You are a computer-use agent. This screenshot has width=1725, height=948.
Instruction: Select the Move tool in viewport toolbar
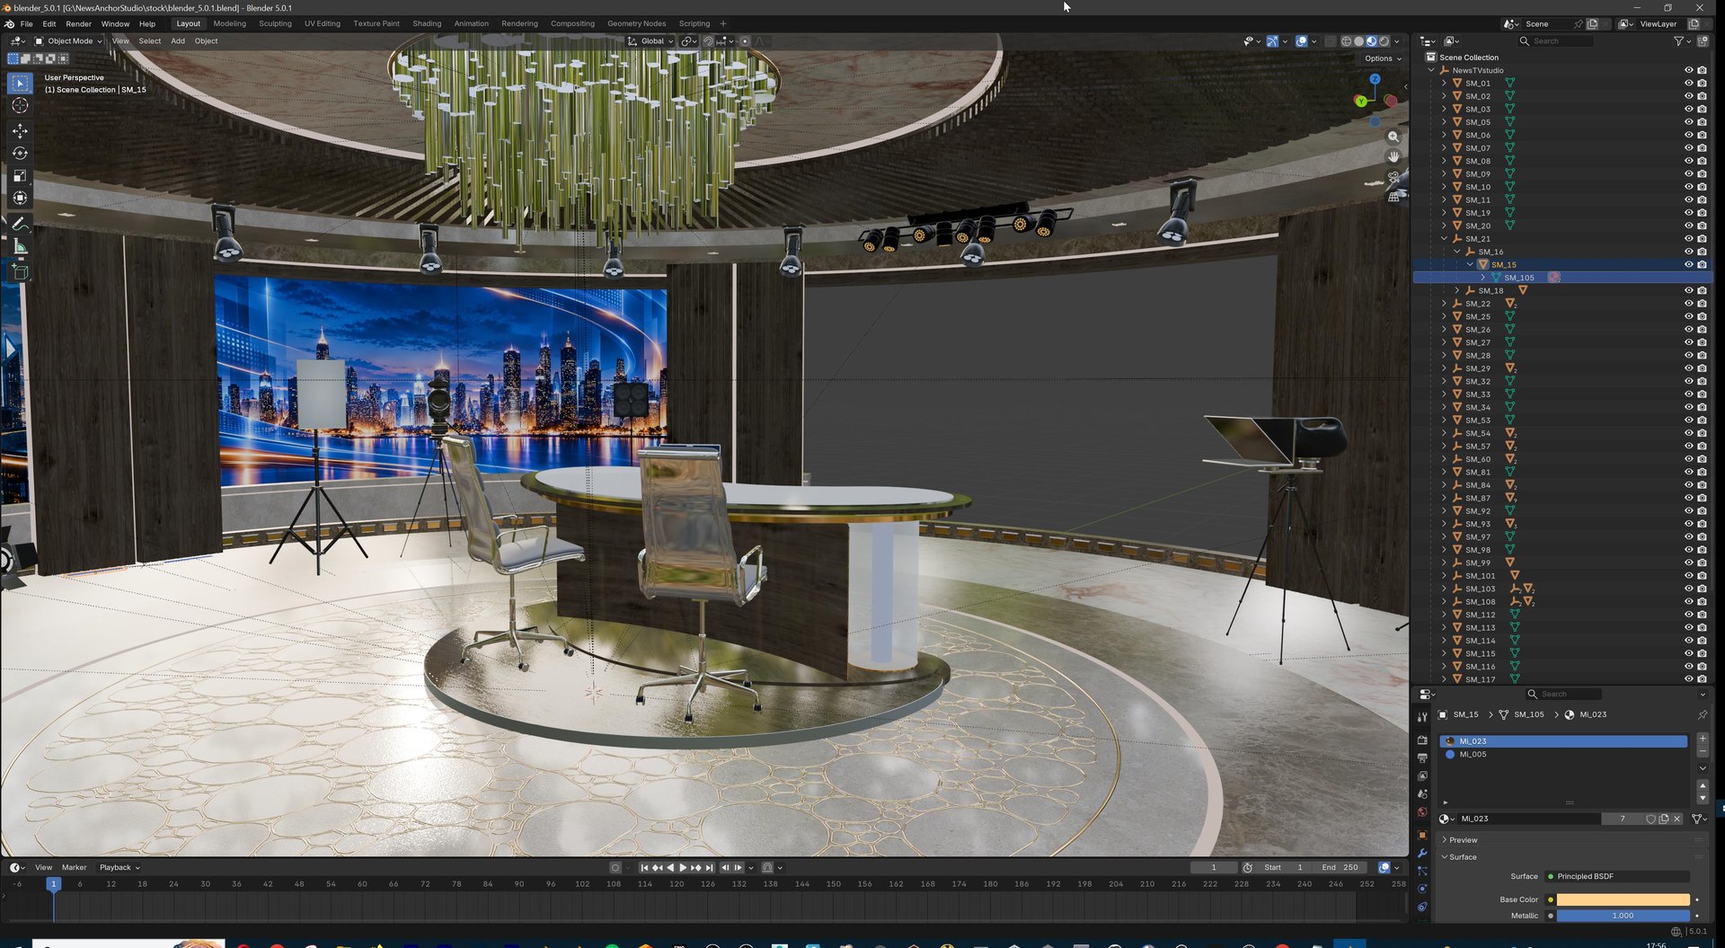(x=20, y=131)
